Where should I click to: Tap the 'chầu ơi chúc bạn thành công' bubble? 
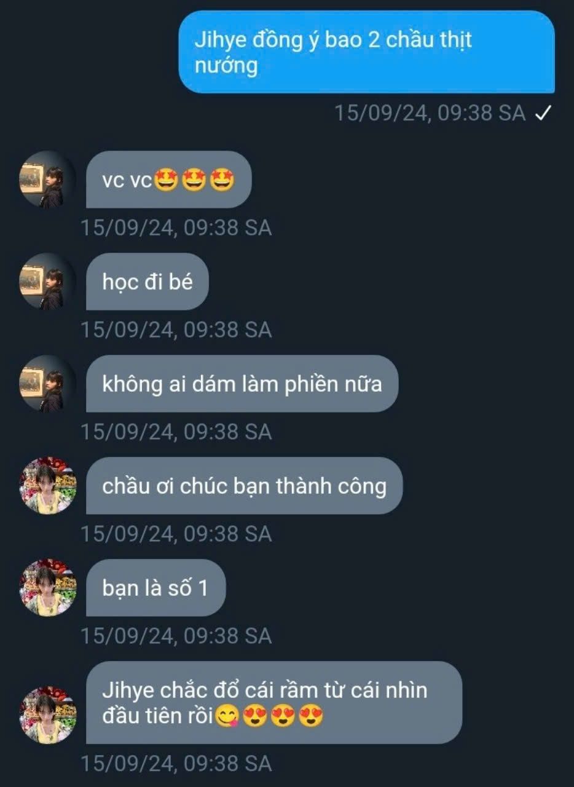point(244,486)
